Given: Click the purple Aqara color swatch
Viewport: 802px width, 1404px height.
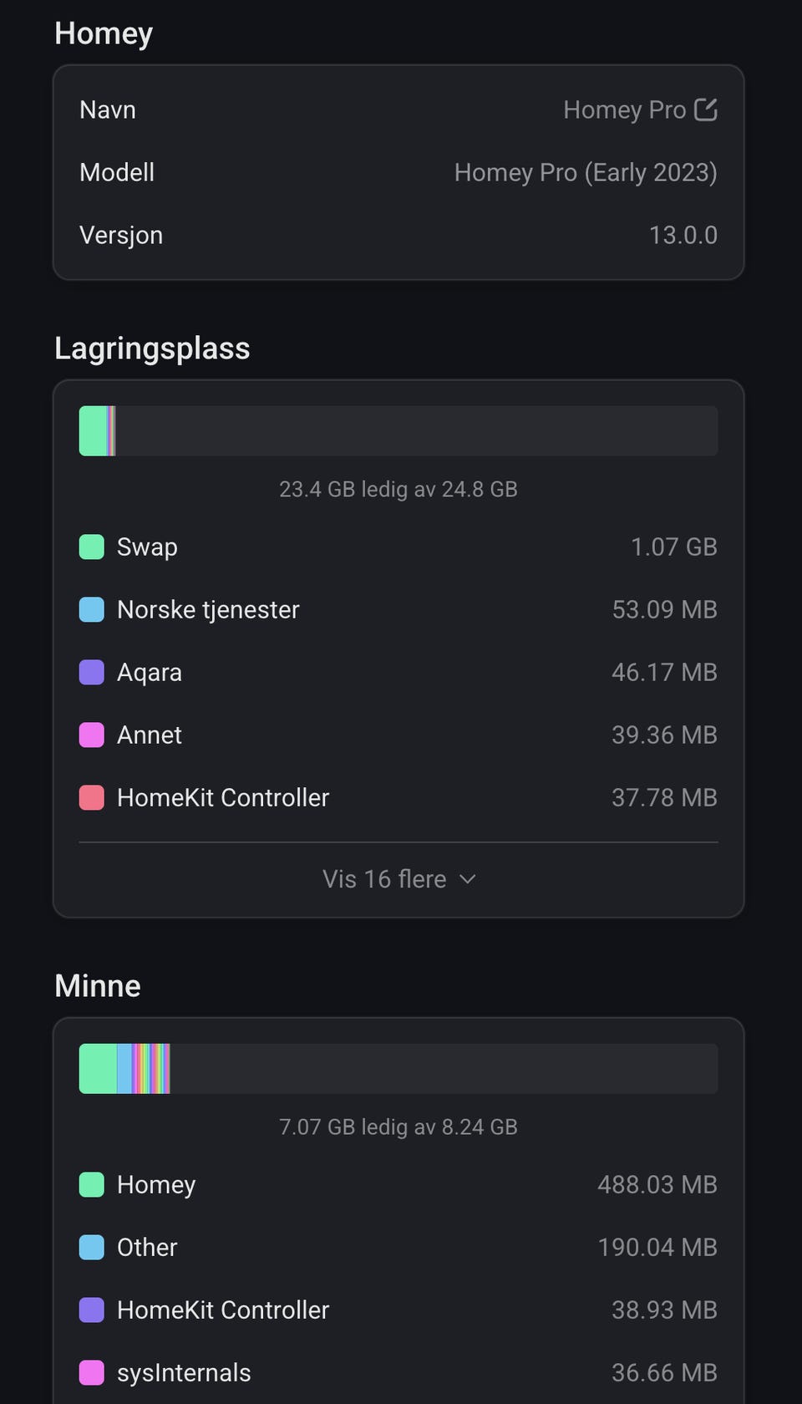Looking at the screenshot, I should [92, 673].
